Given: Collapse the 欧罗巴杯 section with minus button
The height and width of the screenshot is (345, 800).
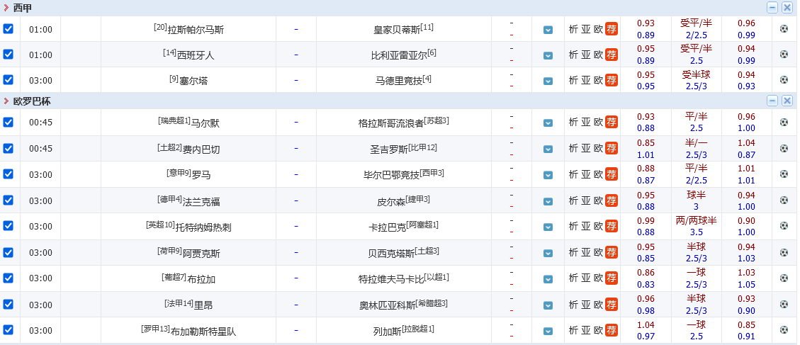Looking at the screenshot, I should click(x=772, y=101).
